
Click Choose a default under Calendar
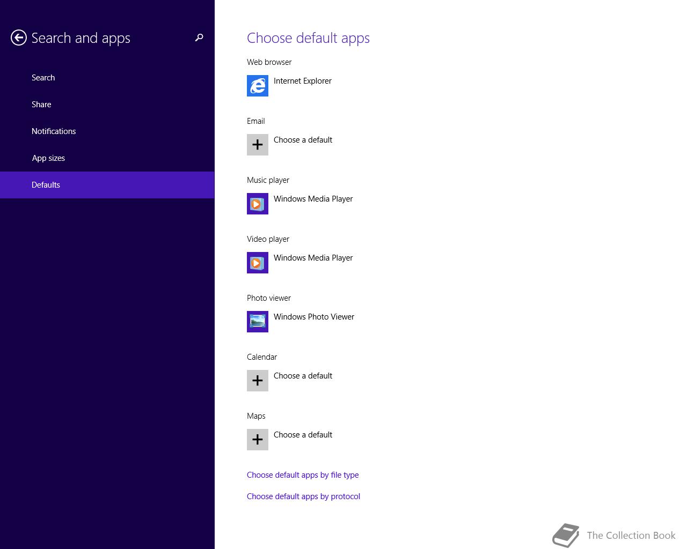pyautogui.click(x=303, y=376)
